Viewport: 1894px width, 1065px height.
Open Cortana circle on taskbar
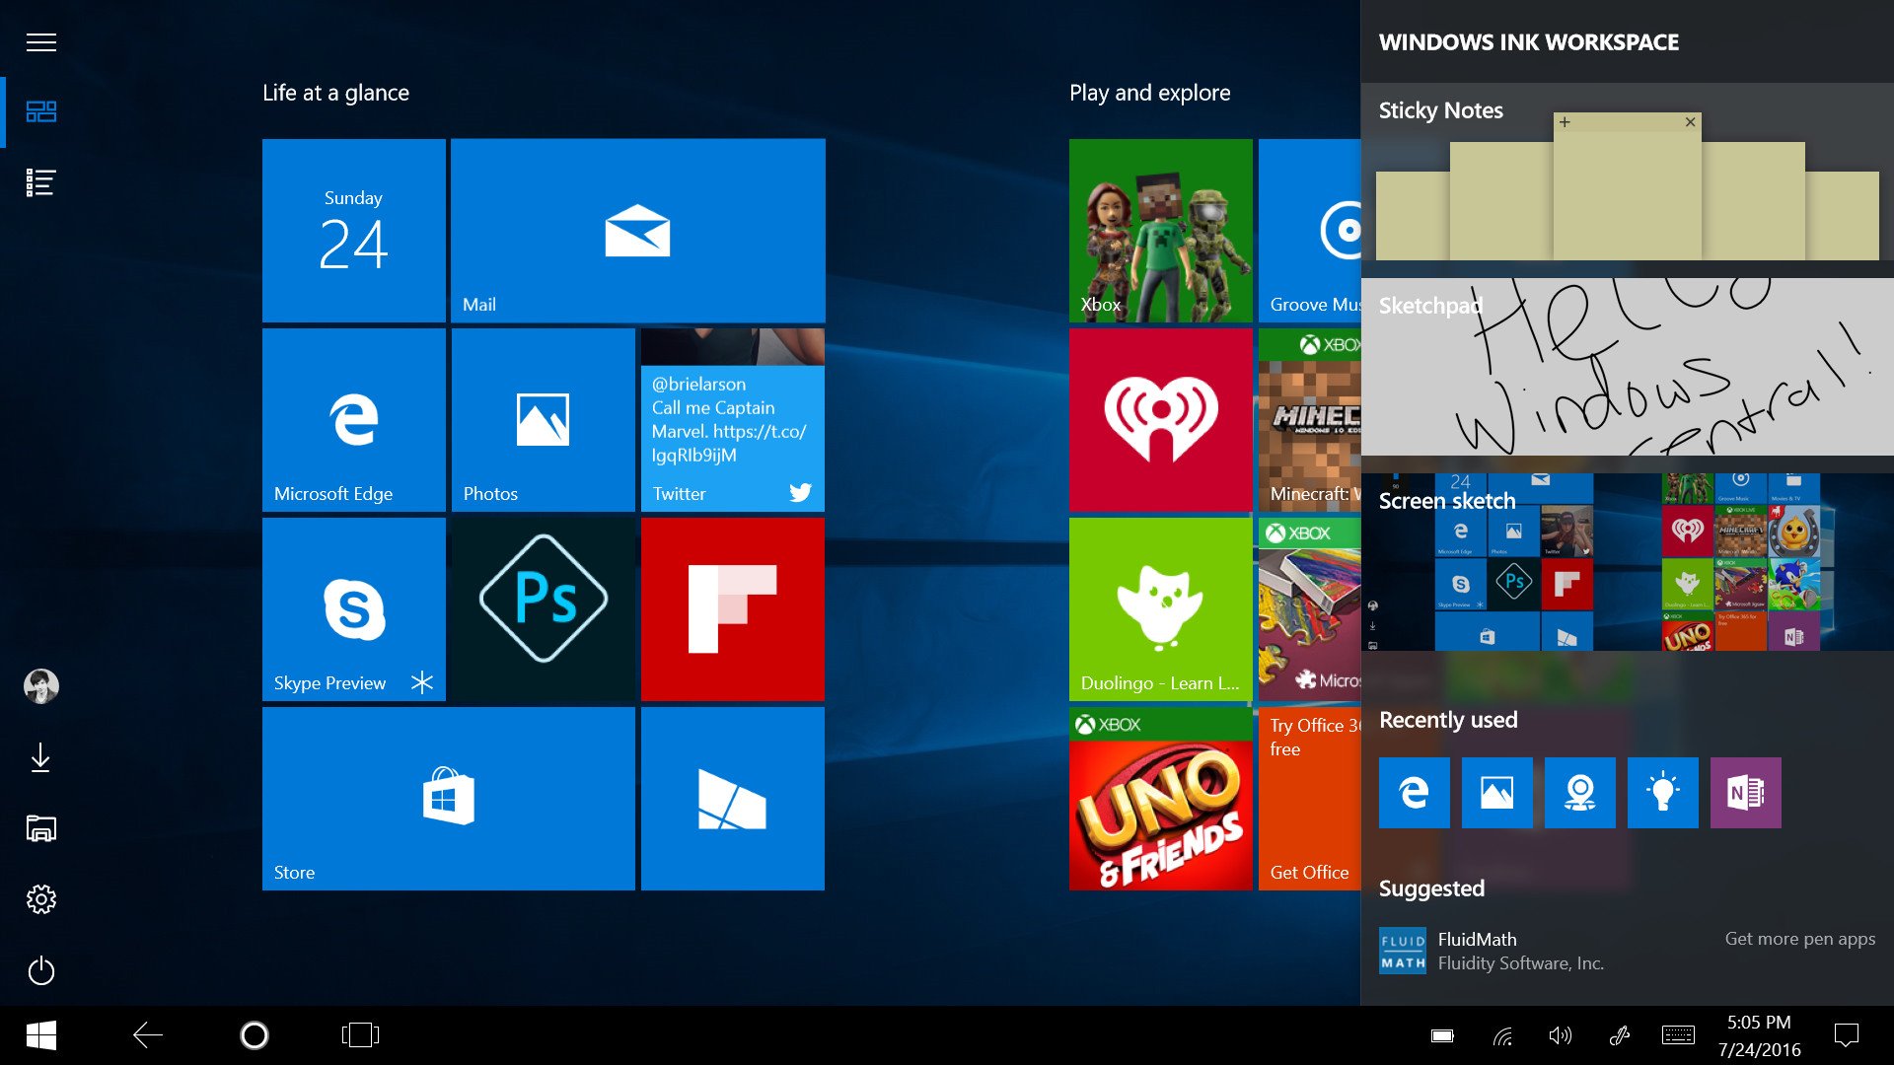(x=255, y=1035)
